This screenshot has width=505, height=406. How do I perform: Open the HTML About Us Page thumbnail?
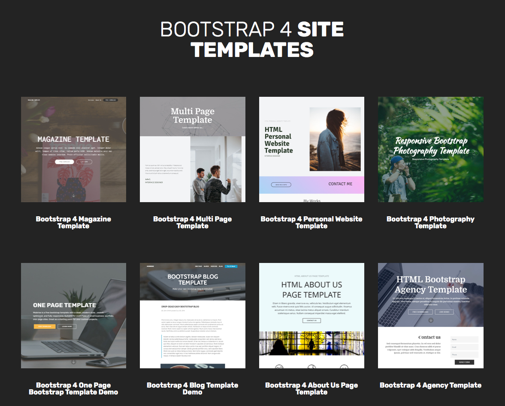pyautogui.click(x=311, y=316)
